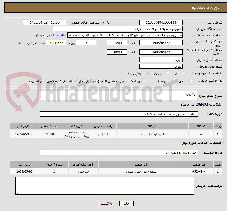Click the نام کالا column header

tap(152, 126)
